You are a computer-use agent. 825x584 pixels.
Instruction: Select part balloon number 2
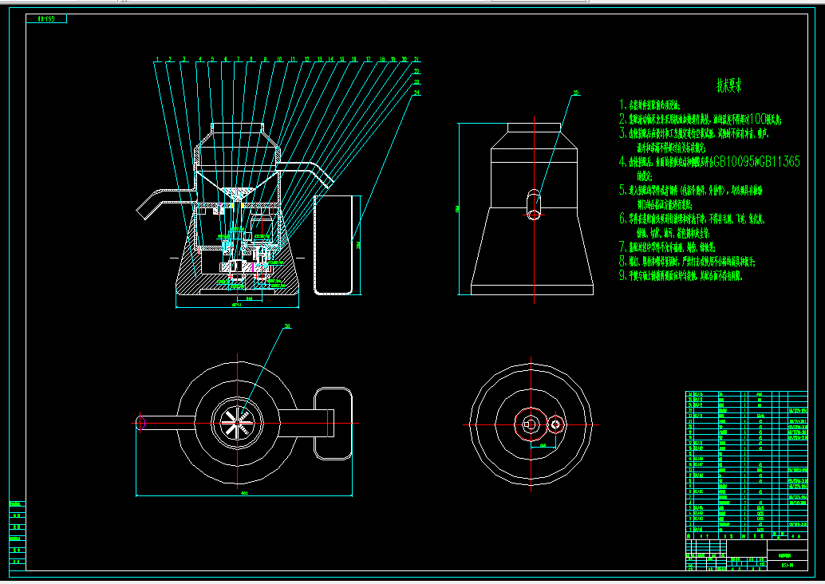[x=170, y=60]
